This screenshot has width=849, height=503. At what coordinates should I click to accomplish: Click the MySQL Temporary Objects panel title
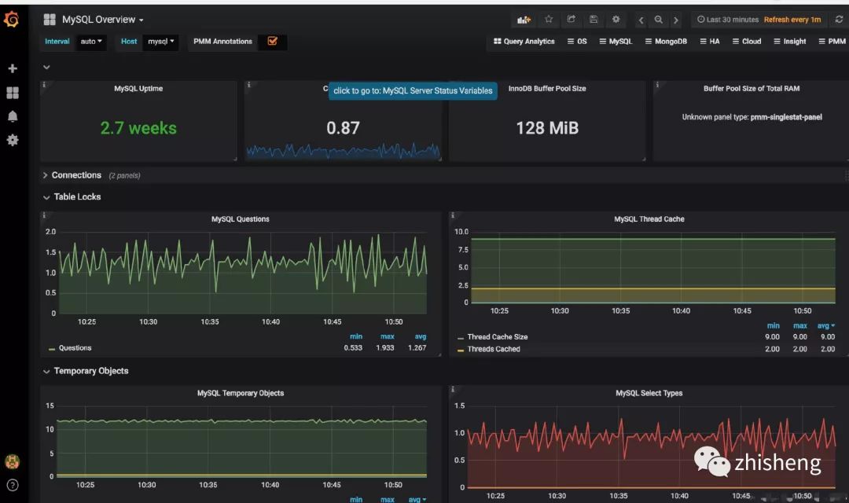(x=241, y=393)
